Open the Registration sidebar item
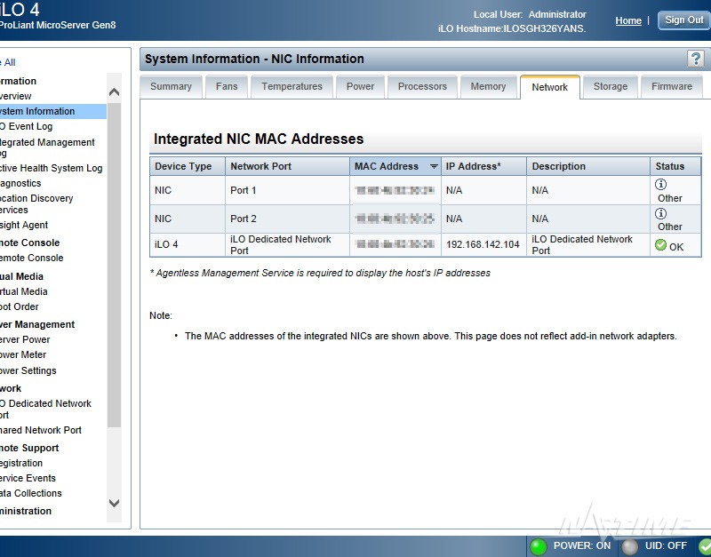 [x=21, y=463]
